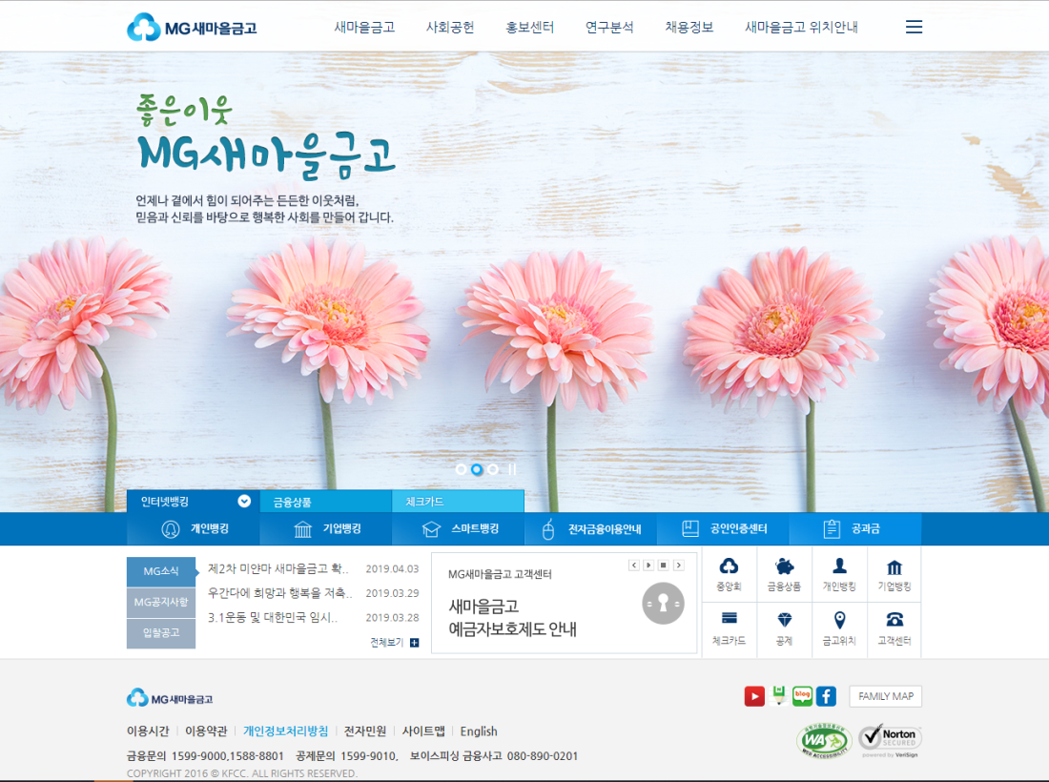Image resolution: width=1049 pixels, height=782 pixels.
Task: Select the 입찰공고 tab
Action: (161, 633)
